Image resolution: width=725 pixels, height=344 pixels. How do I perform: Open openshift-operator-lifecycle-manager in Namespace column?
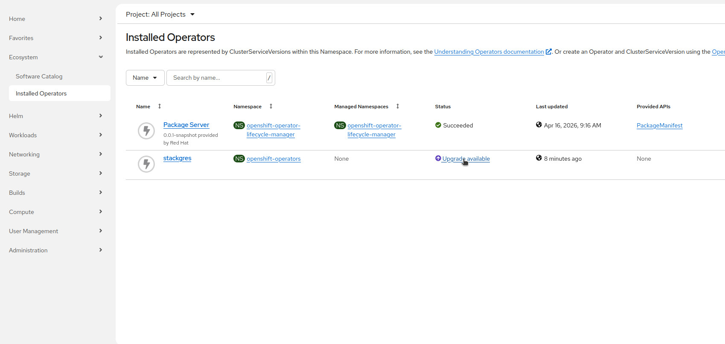pyautogui.click(x=274, y=130)
